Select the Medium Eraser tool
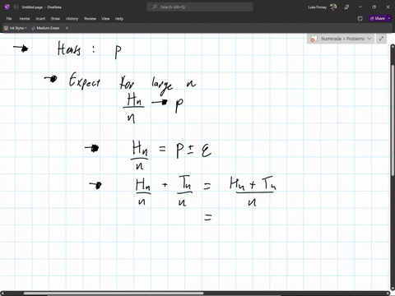395x296 pixels. click(45, 28)
